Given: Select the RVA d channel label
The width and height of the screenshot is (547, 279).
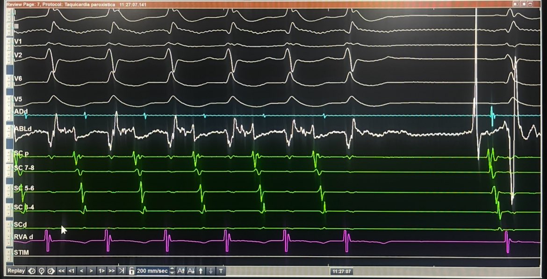Looking at the screenshot, I should tap(23, 237).
